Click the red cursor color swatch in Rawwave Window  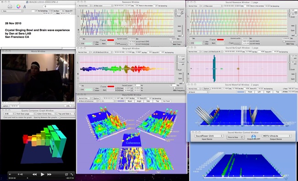(111, 40)
